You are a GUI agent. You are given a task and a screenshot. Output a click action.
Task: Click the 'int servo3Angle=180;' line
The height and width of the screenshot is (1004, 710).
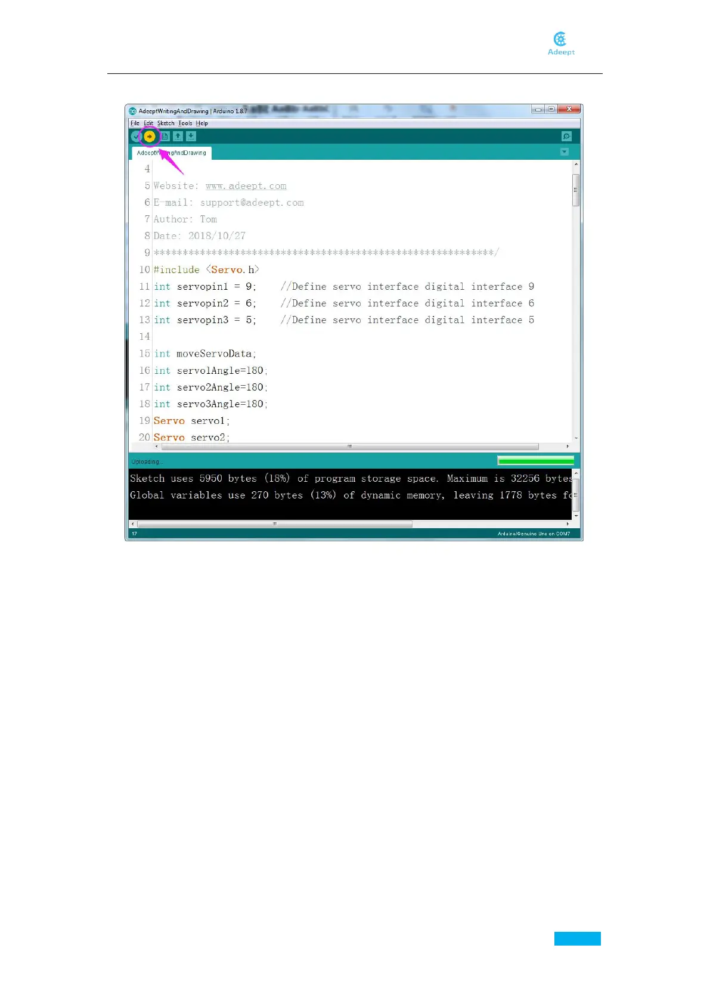point(211,404)
